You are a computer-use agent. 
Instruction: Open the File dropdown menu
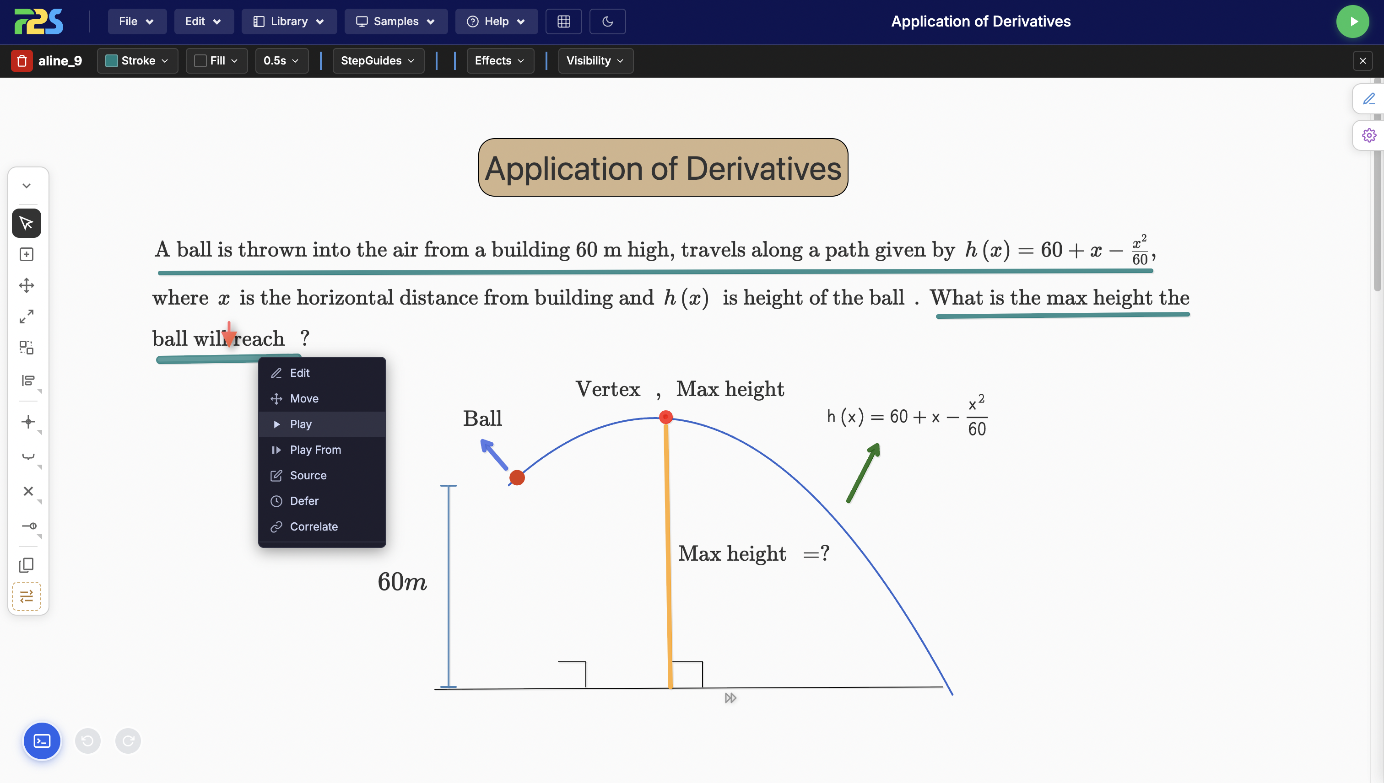tap(137, 21)
